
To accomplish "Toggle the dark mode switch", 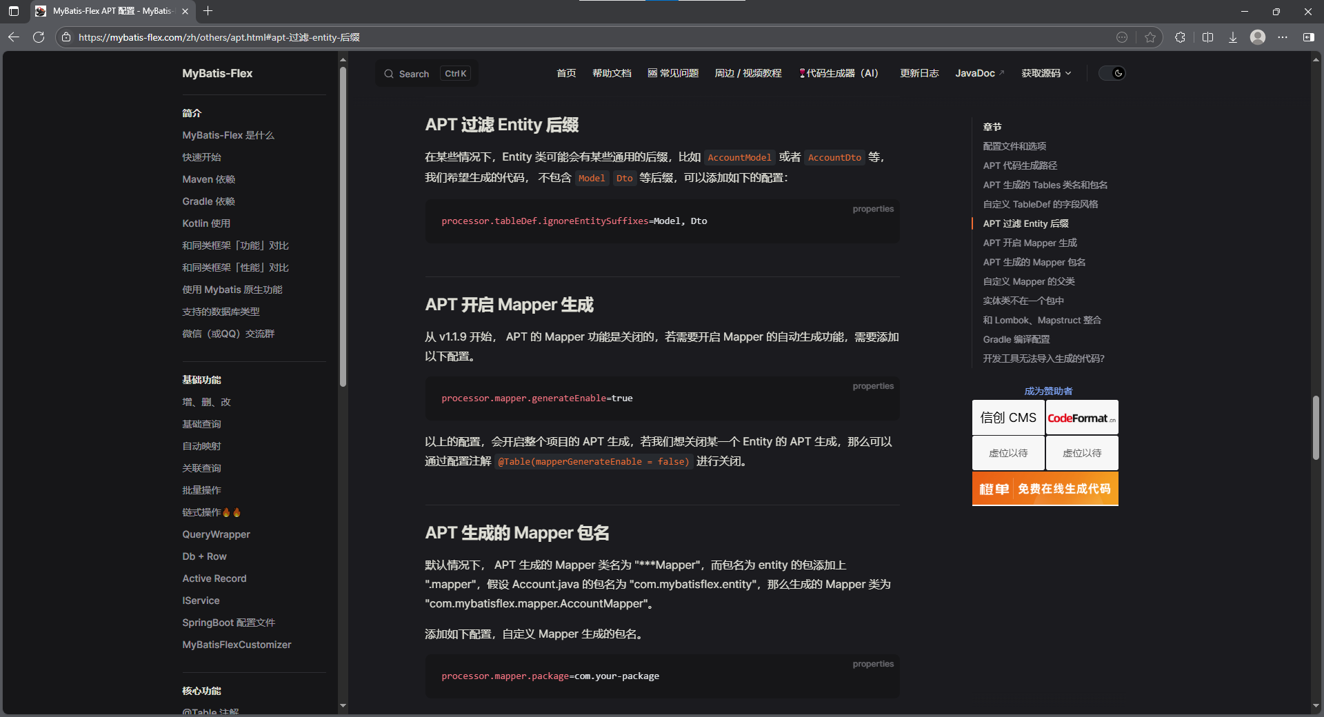I will 1111,73.
